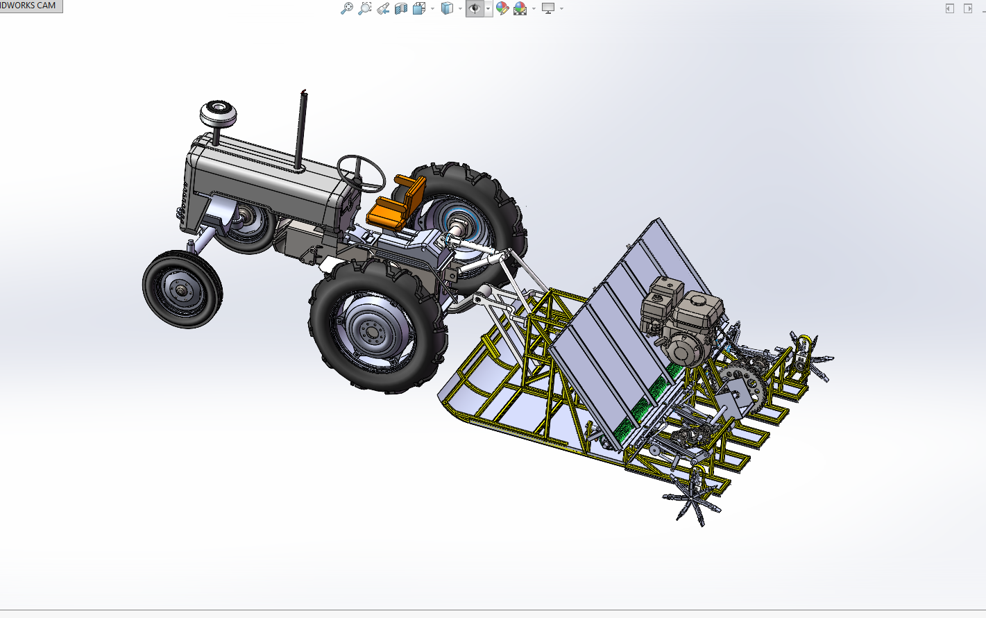The width and height of the screenshot is (986, 618).
Task: Open the Apply Scene dropdown arrow
Action: coord(534,9)
